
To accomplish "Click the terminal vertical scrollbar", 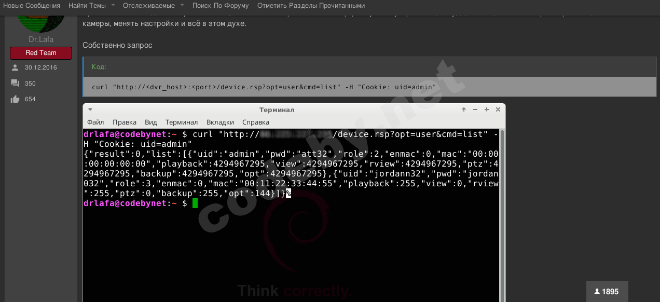I will click(502, 215).
